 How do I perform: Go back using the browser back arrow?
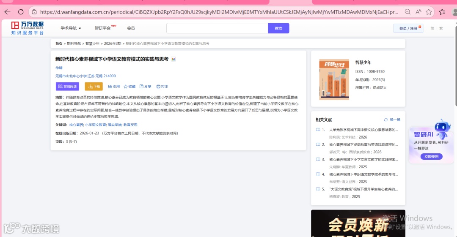pyautogui.click(x=7, y=12)
